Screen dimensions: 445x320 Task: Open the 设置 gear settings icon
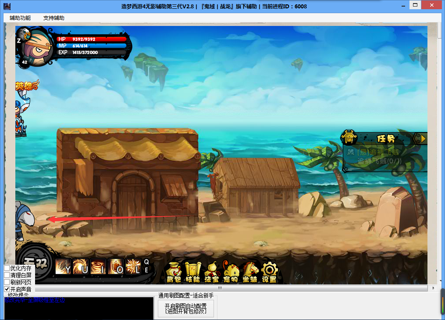coord(269,272)
